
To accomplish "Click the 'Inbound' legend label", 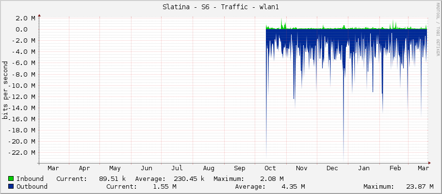I will [30, 178].
